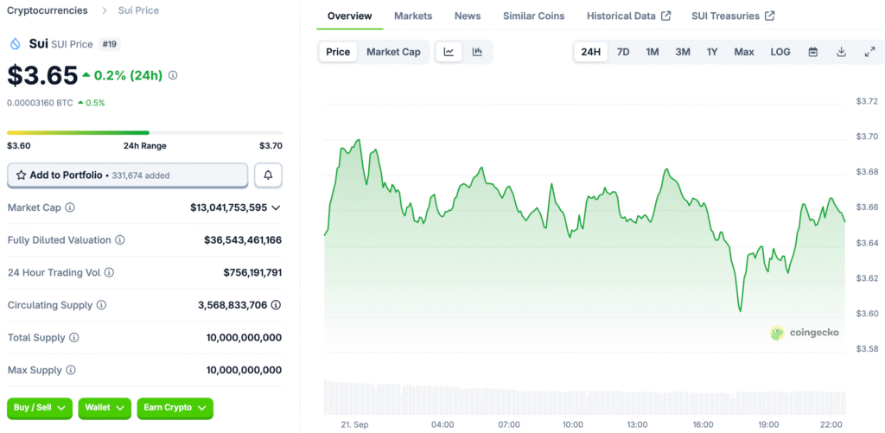
Task: Click the $3.60 range minimum label
Action: 19,146
